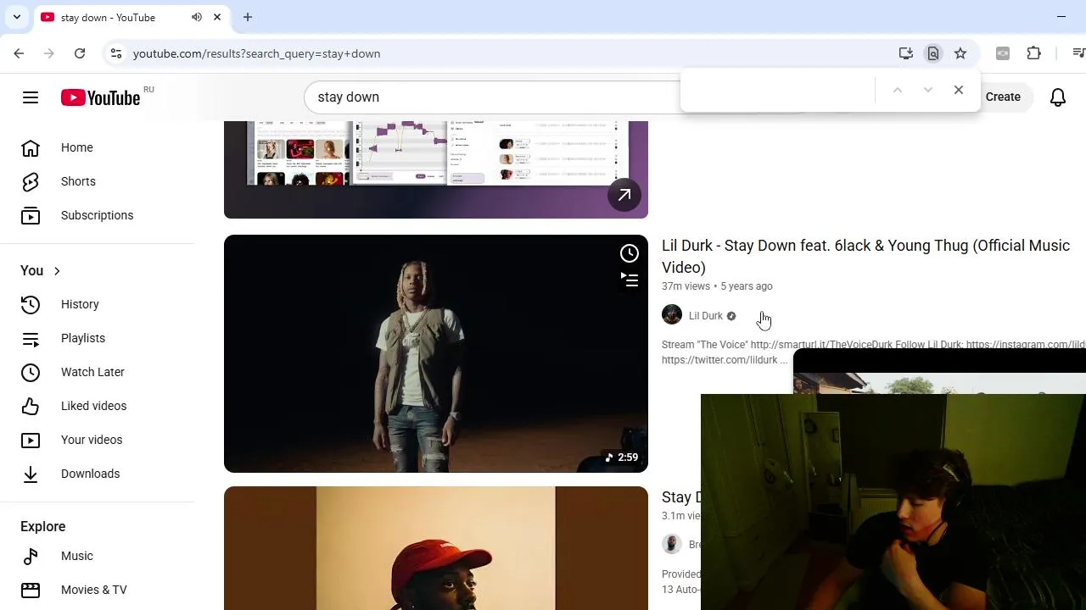Viewport: 1086px width, 610px height.
Task: Click the Create button
Action: (1003, 97)
